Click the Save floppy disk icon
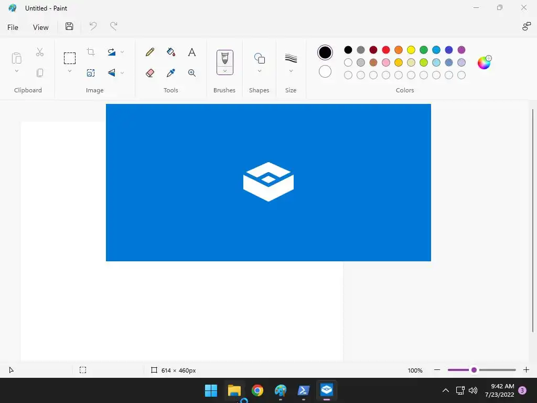The height and width of the screenshot is (403, 537). (69, 26)
